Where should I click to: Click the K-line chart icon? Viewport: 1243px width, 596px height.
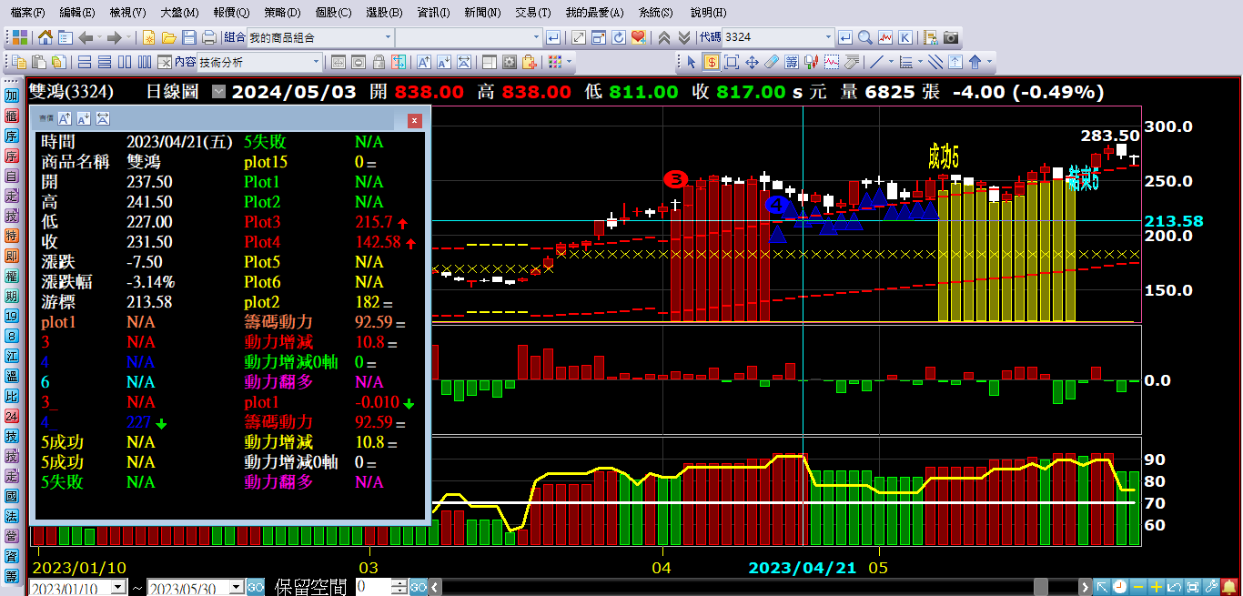tap(904, 37)
